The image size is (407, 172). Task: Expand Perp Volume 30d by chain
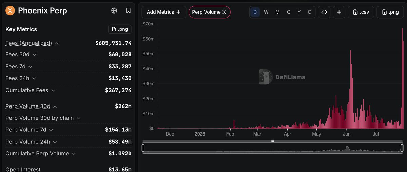[x=78, y=118]
